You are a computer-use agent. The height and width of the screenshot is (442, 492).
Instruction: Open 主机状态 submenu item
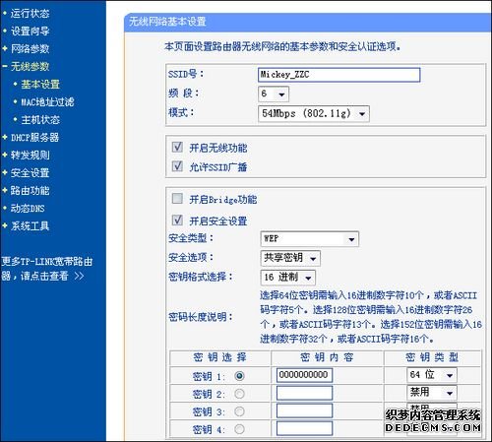click(40, 120)
